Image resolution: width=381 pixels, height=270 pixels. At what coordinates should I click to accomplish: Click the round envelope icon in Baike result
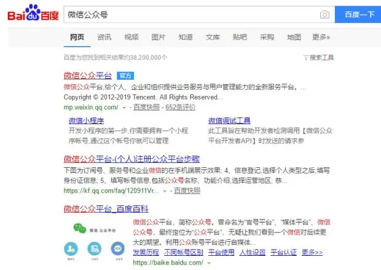click(x=118, y=249)
